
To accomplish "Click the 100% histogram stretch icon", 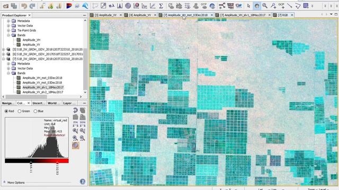I will coord(83,124).
